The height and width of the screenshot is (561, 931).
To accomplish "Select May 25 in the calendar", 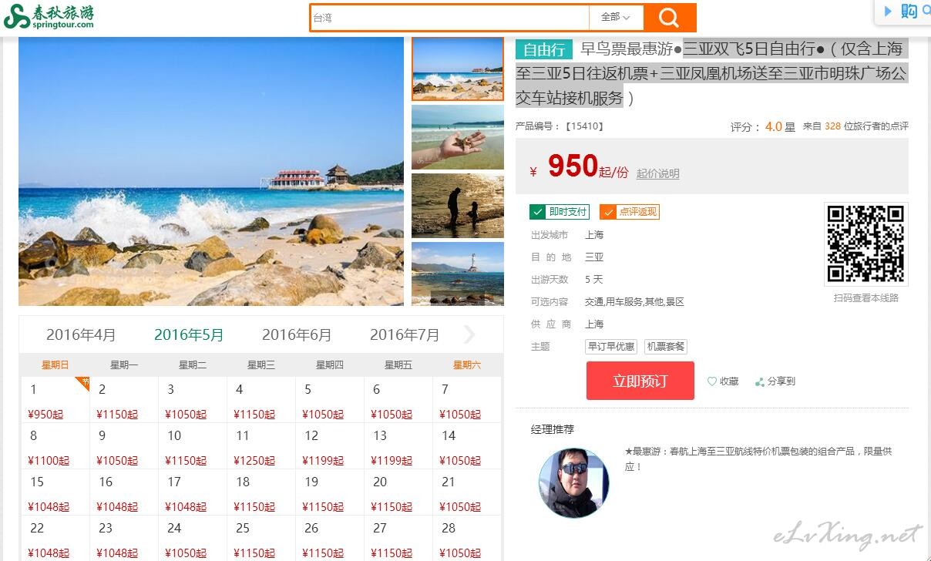I will click(x=261, y=538).
